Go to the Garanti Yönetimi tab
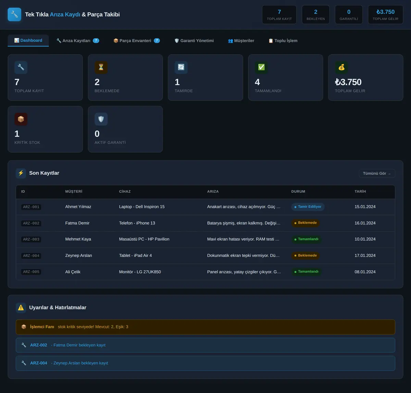 [x=194, y=41]
